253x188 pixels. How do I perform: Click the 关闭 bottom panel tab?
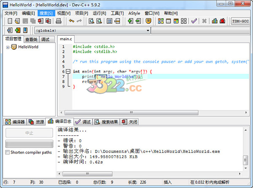[129, 122]
